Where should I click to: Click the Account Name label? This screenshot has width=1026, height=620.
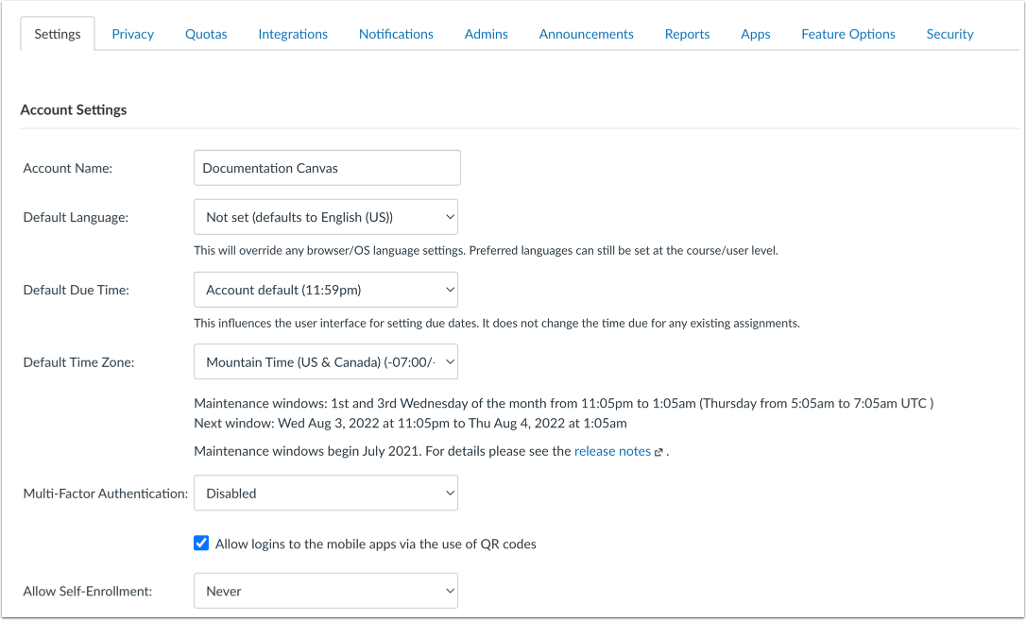tap(67, 169)
